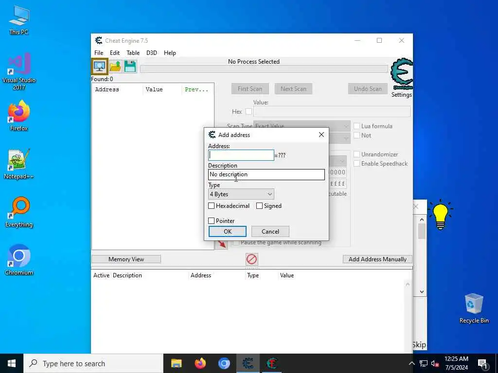This screenshot has width=498, height=373.
Task: Click Add Address Manually button
Action: click(x=377, y=259)
